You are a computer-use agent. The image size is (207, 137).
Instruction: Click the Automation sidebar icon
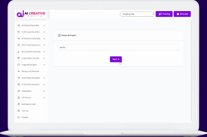point(19,91)
